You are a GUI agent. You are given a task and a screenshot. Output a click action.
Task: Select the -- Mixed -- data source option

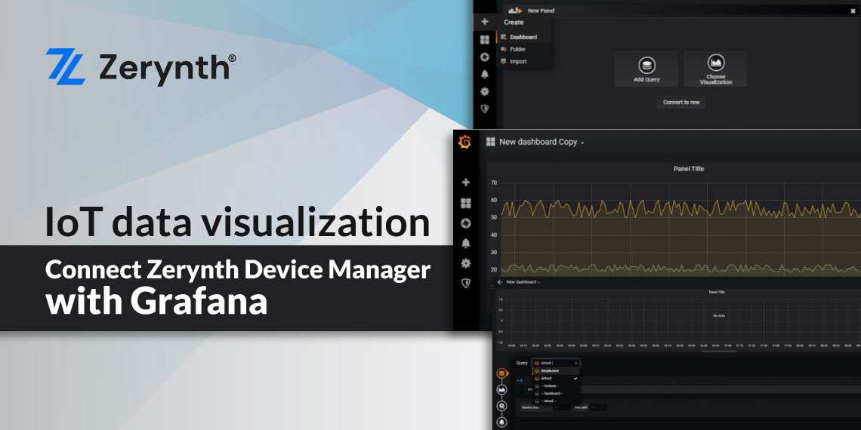click(555, 401)
